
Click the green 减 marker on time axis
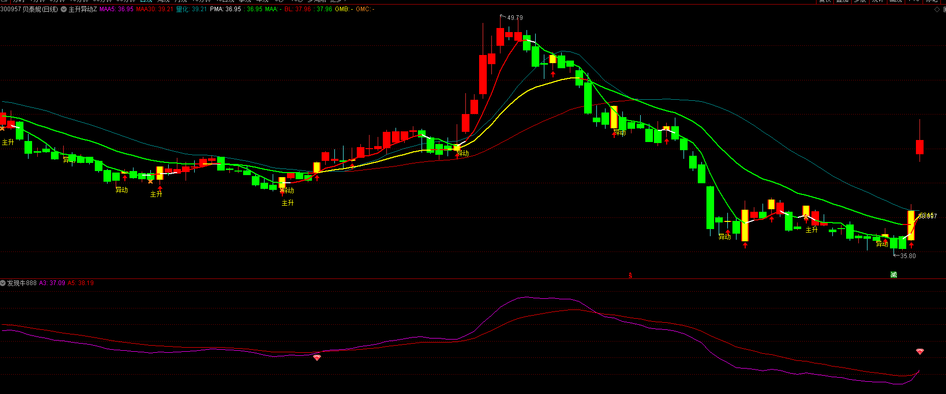(x=894, y=275)
